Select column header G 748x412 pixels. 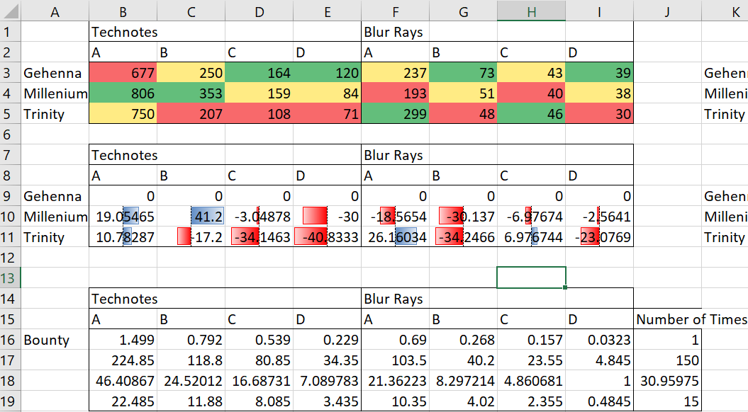pos(463,11)
